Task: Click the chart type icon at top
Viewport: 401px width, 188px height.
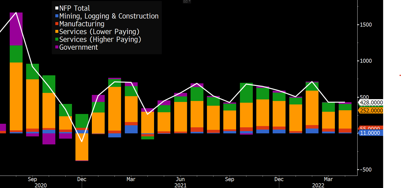Action: (186, 1)
